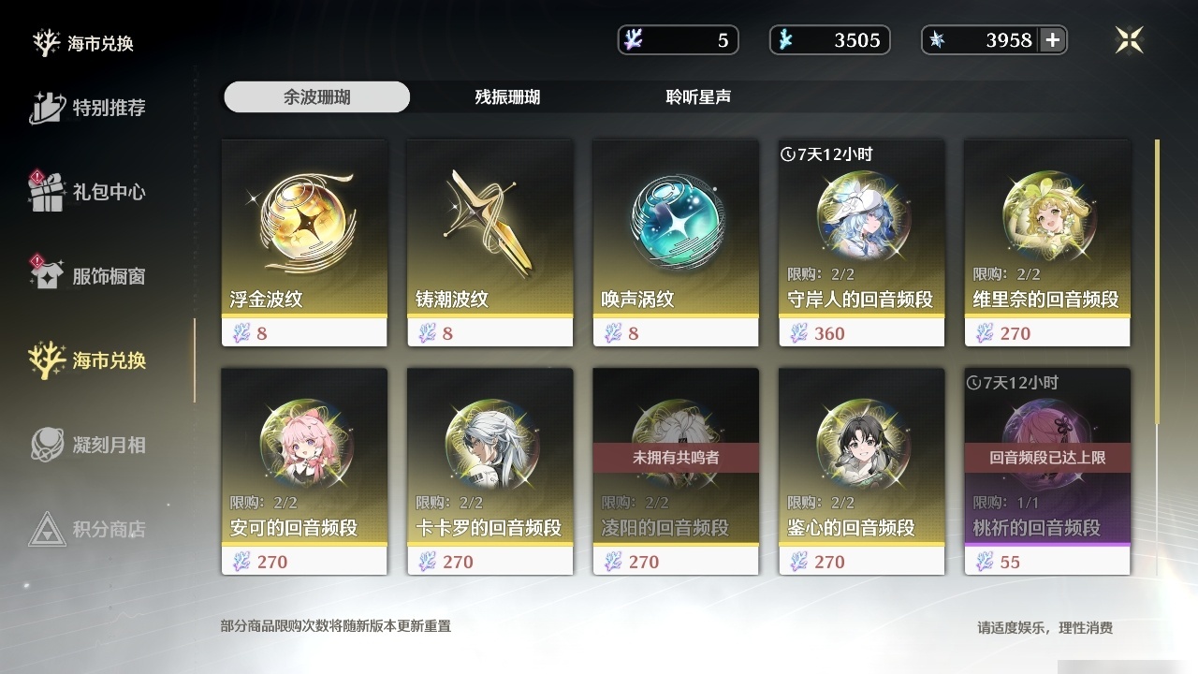Choose 卡卡罗的回音频段 character thumbnail
The width and height of the screenshot is (1198, 674).
[489, 441]
